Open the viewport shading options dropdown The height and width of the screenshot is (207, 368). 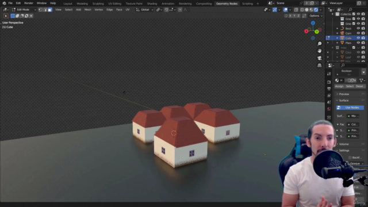(321, 10)
